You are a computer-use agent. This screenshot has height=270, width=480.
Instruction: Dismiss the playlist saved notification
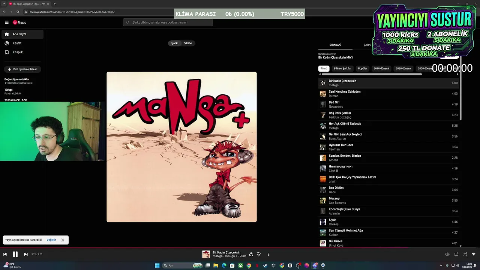63,240
